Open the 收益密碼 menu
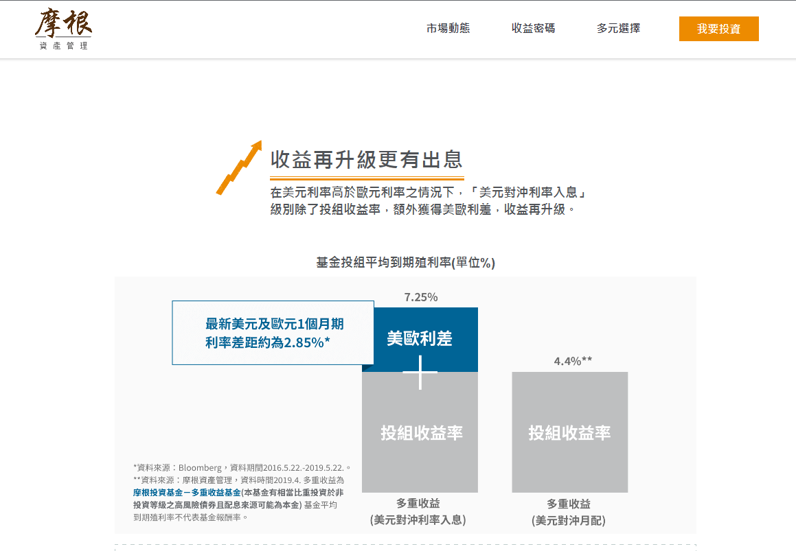The height and width of the screenshot is (551, 796). pyautogui.click(x=534, y=29)
